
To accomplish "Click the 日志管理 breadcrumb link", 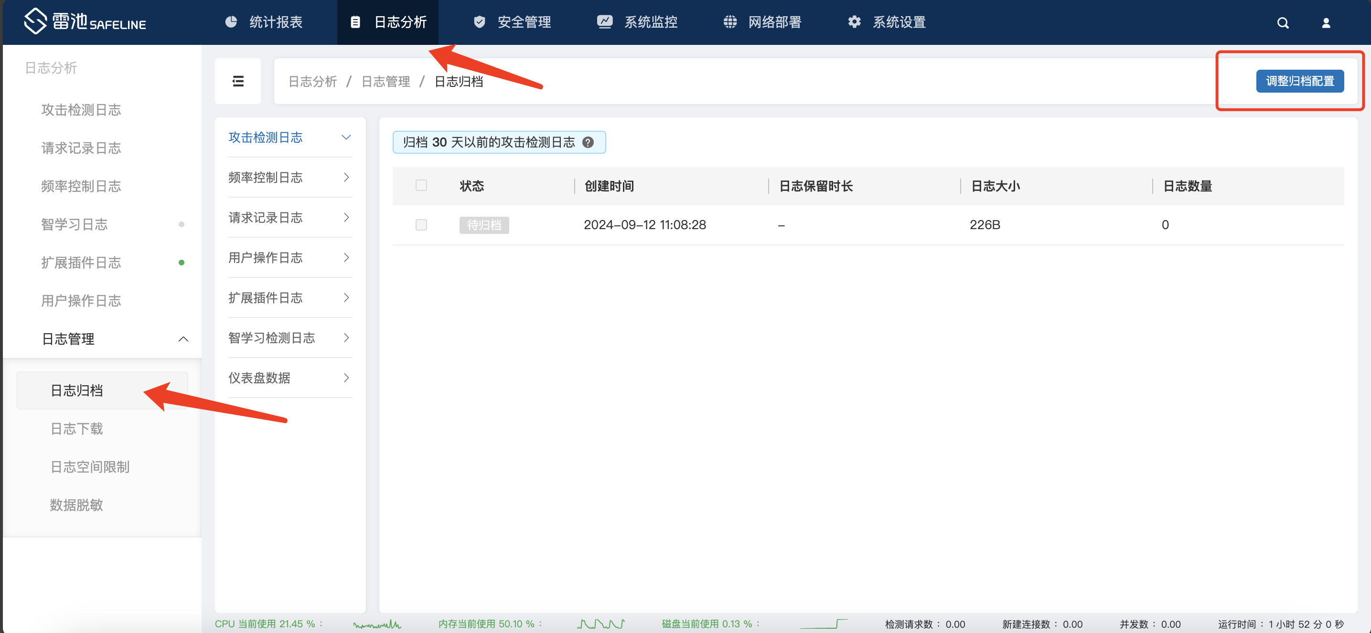I will (x=386, y=81).
